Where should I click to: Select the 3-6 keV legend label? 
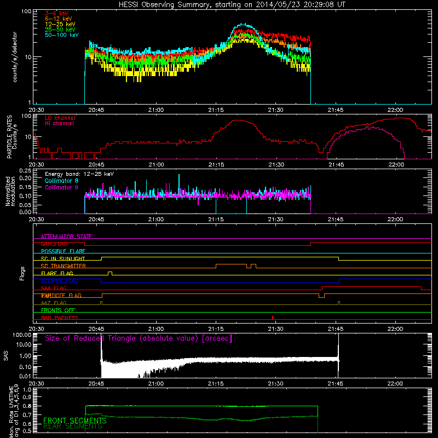(x=57, y=13)
